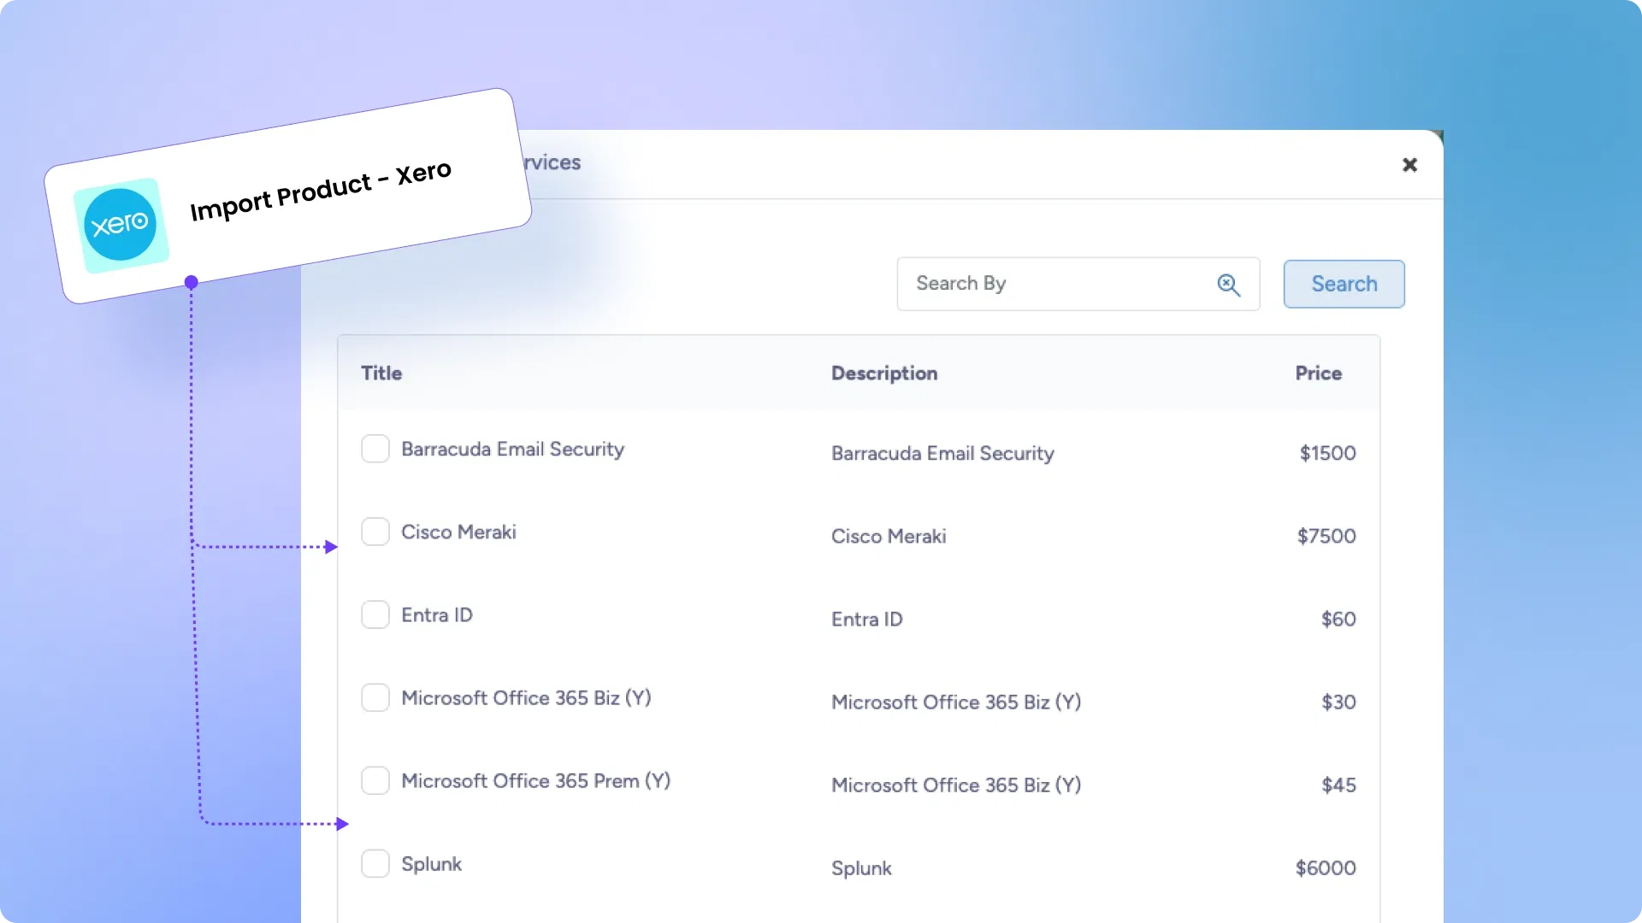The height and width of the screenshot is (923, 1642).
Task: Click the Barracuda Email Security title text
Action: click(512, 450)
